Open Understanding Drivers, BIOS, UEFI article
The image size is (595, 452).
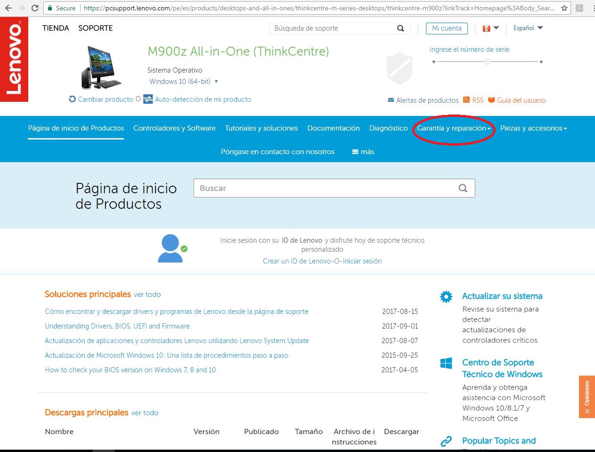(117, 326)
